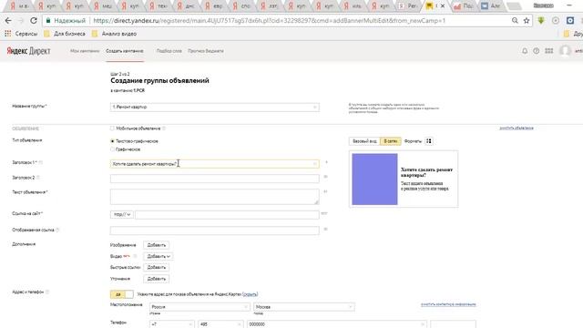Click the blue preview image placeholder
Screen dimensions: 583x328
[x=374, y=179]
